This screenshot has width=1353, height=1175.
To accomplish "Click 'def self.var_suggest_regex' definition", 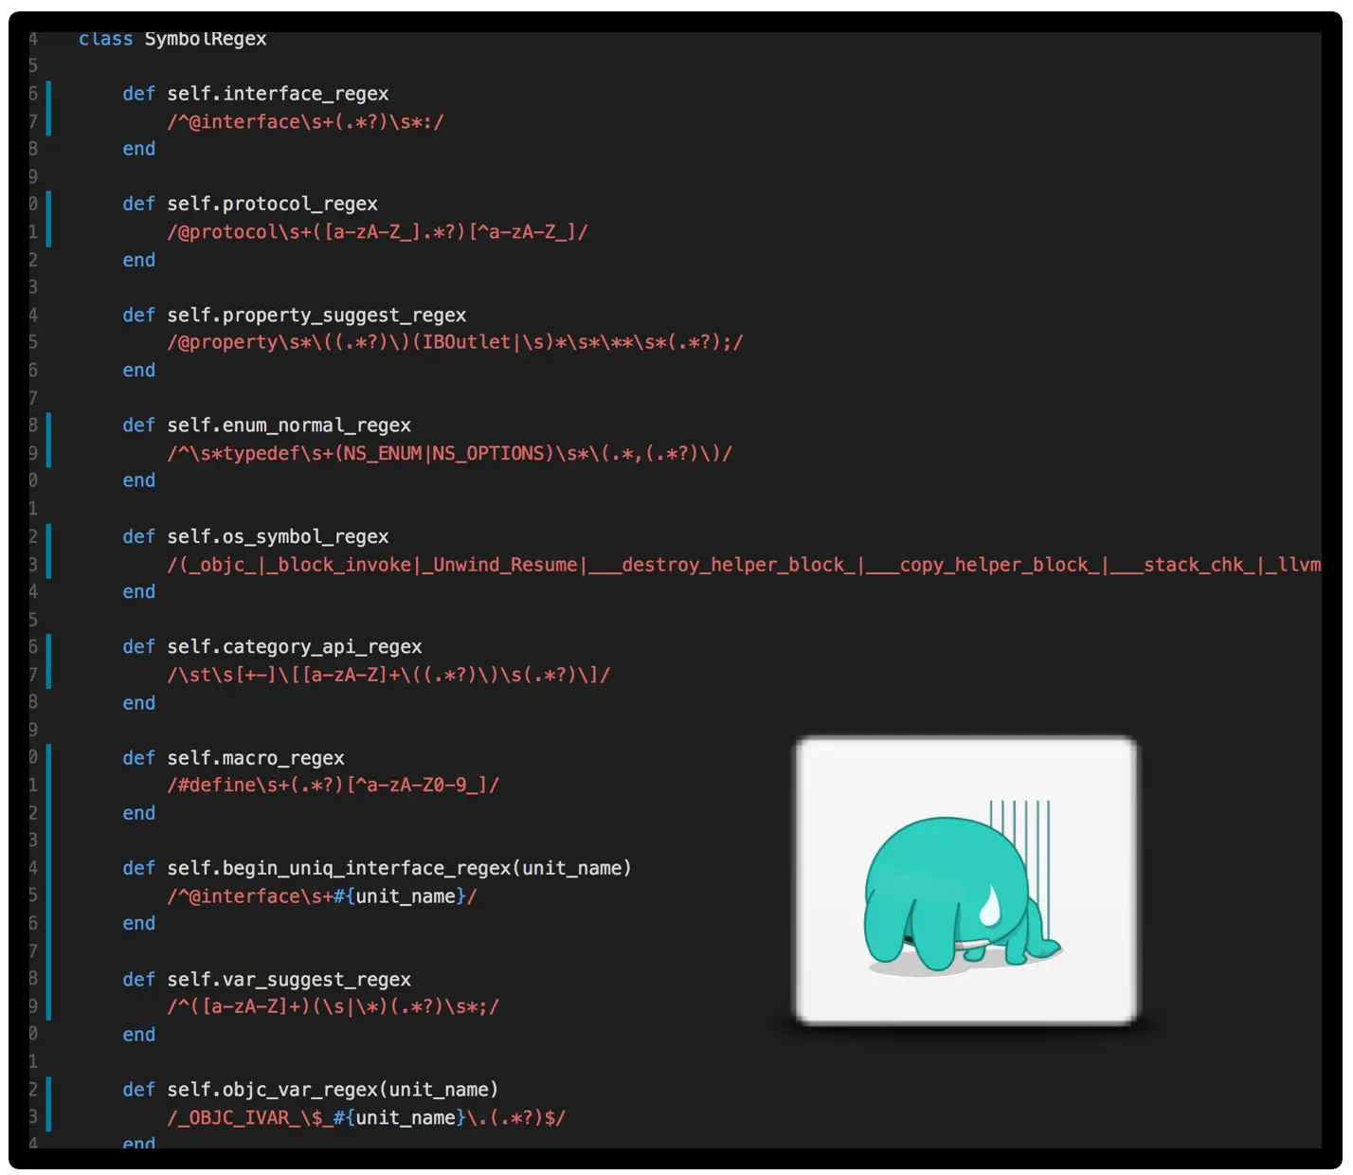I will click(266, 979).
